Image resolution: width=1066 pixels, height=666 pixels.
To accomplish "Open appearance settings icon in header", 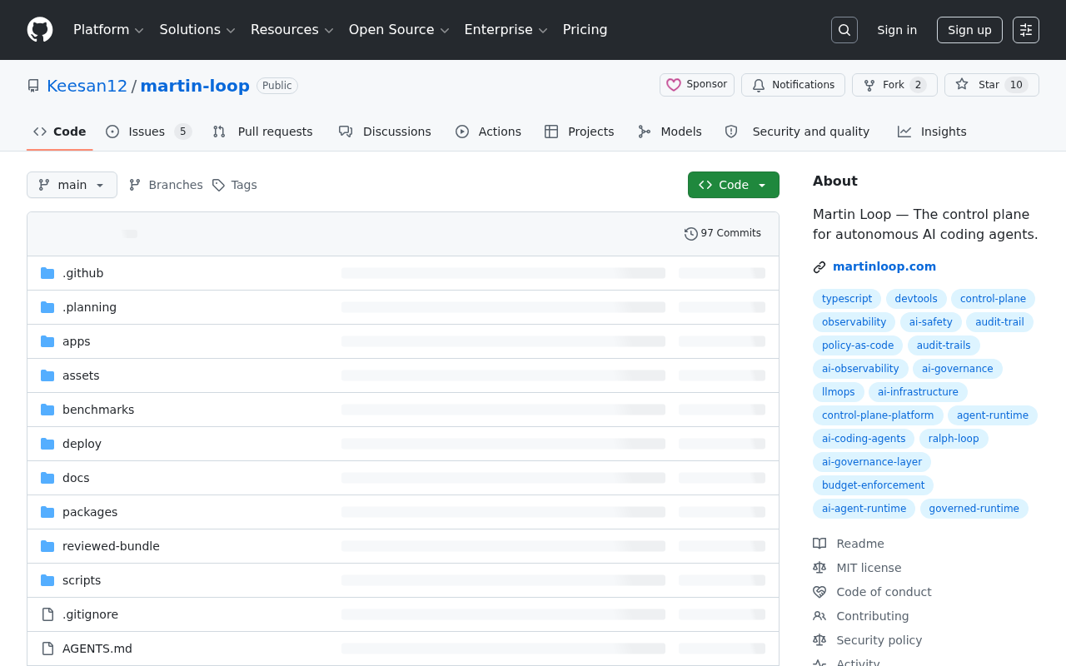I will (x=1026, y=30).
